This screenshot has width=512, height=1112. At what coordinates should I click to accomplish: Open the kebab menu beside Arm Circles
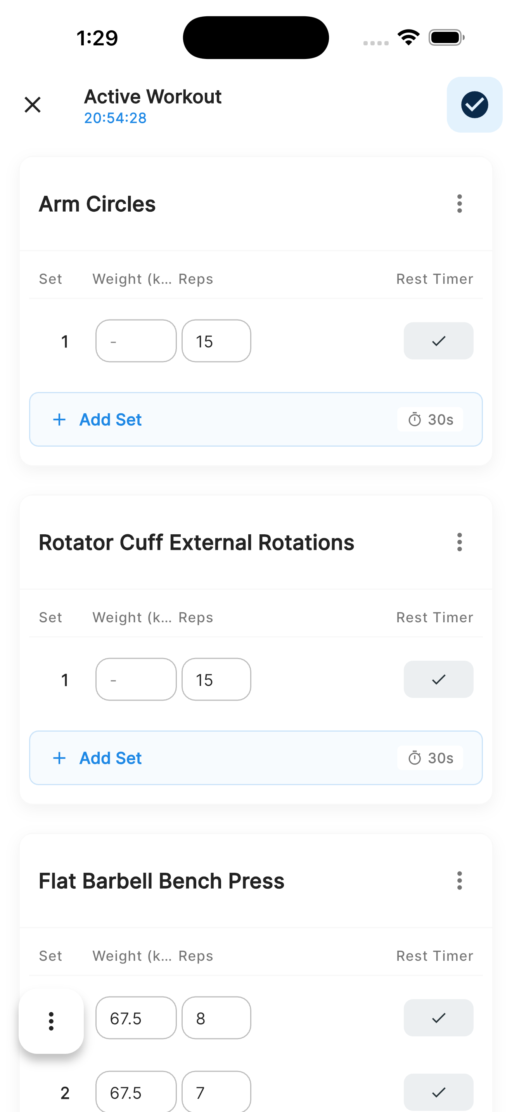pos(459,204)
